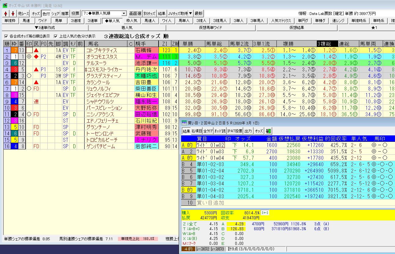Switch to the 馬連 tab

[x=27, y=21]
